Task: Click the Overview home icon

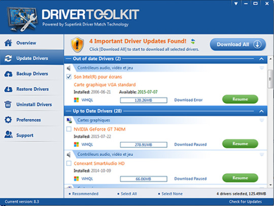Action: (x=8, y=43)
